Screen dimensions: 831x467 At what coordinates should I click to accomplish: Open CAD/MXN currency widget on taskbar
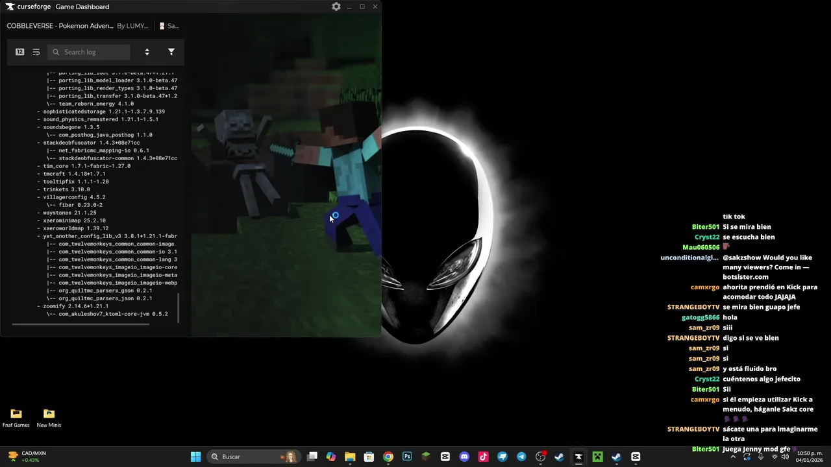click(x=26, y=457)
